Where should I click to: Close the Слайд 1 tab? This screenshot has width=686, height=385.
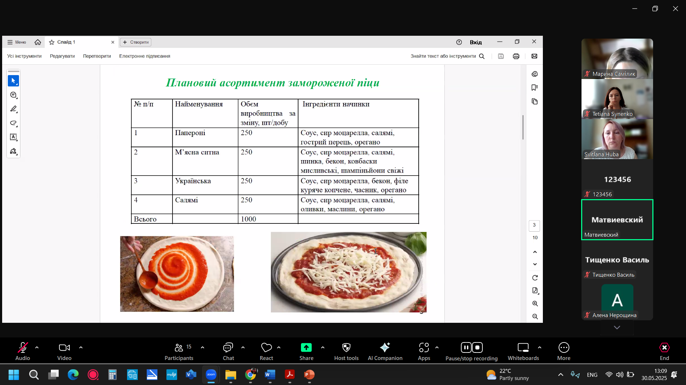(113, 42)
